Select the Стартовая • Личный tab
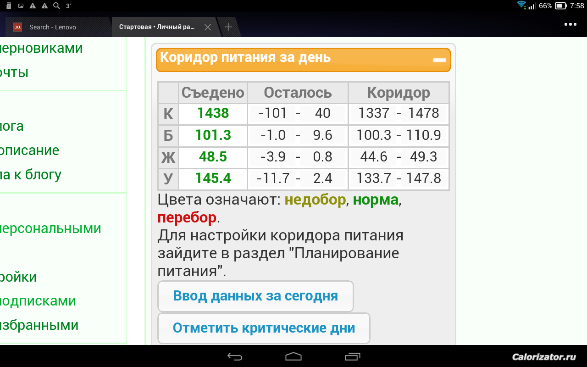Screen dimensions: 587x367 (x=163, y=27)
